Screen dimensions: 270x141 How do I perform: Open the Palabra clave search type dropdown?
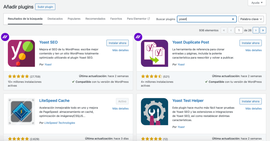[251, 19]
